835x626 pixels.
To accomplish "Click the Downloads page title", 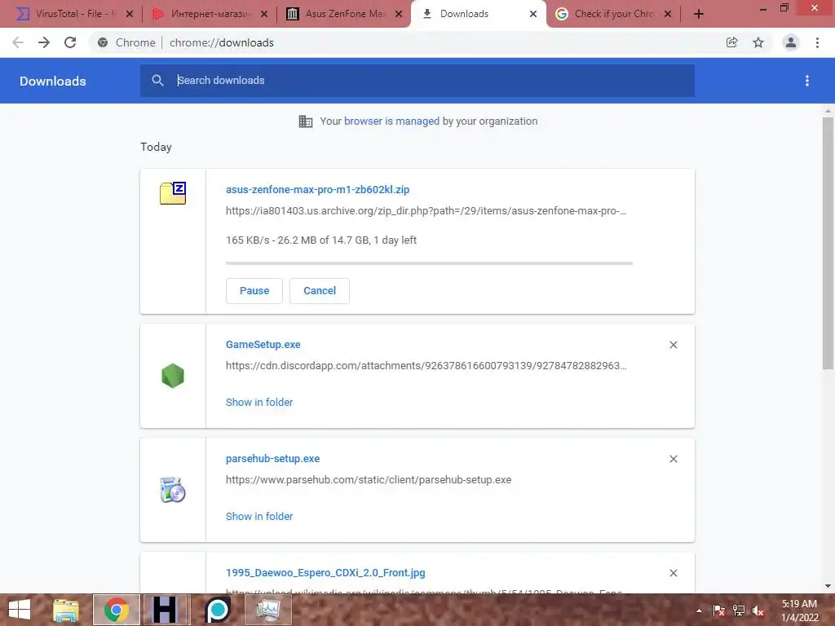I will click(x=53, y=81).
